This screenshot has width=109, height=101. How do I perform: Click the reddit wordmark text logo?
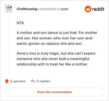(98, 9)
